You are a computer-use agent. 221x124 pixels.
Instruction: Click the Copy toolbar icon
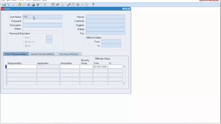click(x=49, y=4)
